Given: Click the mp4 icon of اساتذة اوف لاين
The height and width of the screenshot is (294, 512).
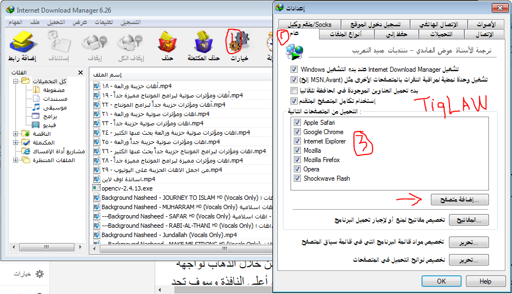Looking at the screenshot, I should point(96,179).
